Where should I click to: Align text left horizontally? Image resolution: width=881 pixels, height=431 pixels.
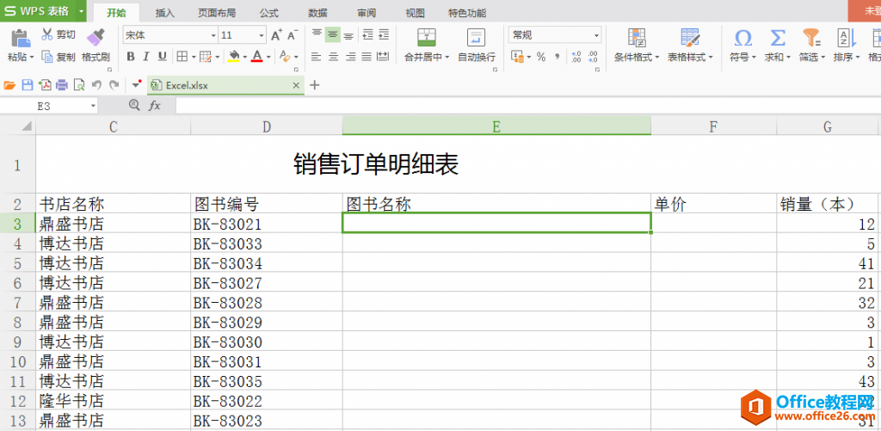click(x=317, y=56)
